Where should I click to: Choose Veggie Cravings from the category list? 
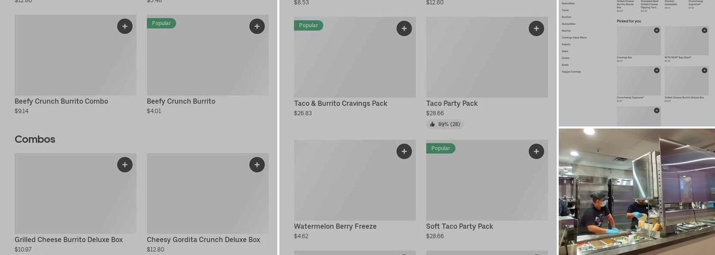click(571, 72)
